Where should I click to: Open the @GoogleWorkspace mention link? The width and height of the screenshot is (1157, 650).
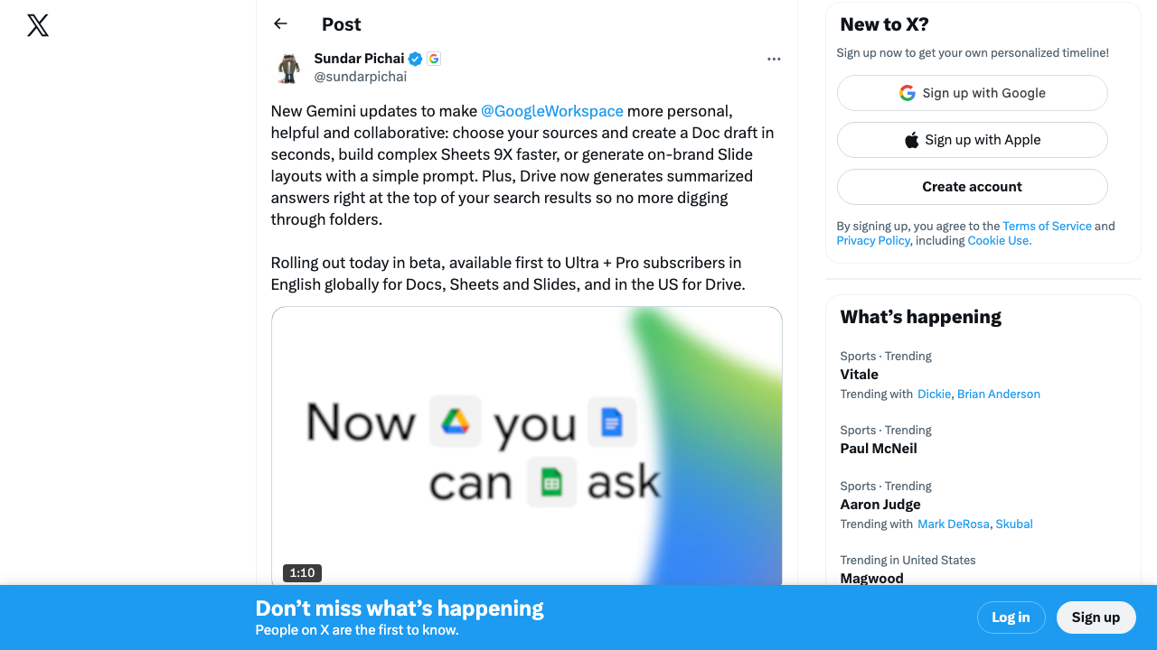pyautogui.click(x=551, y=111)
